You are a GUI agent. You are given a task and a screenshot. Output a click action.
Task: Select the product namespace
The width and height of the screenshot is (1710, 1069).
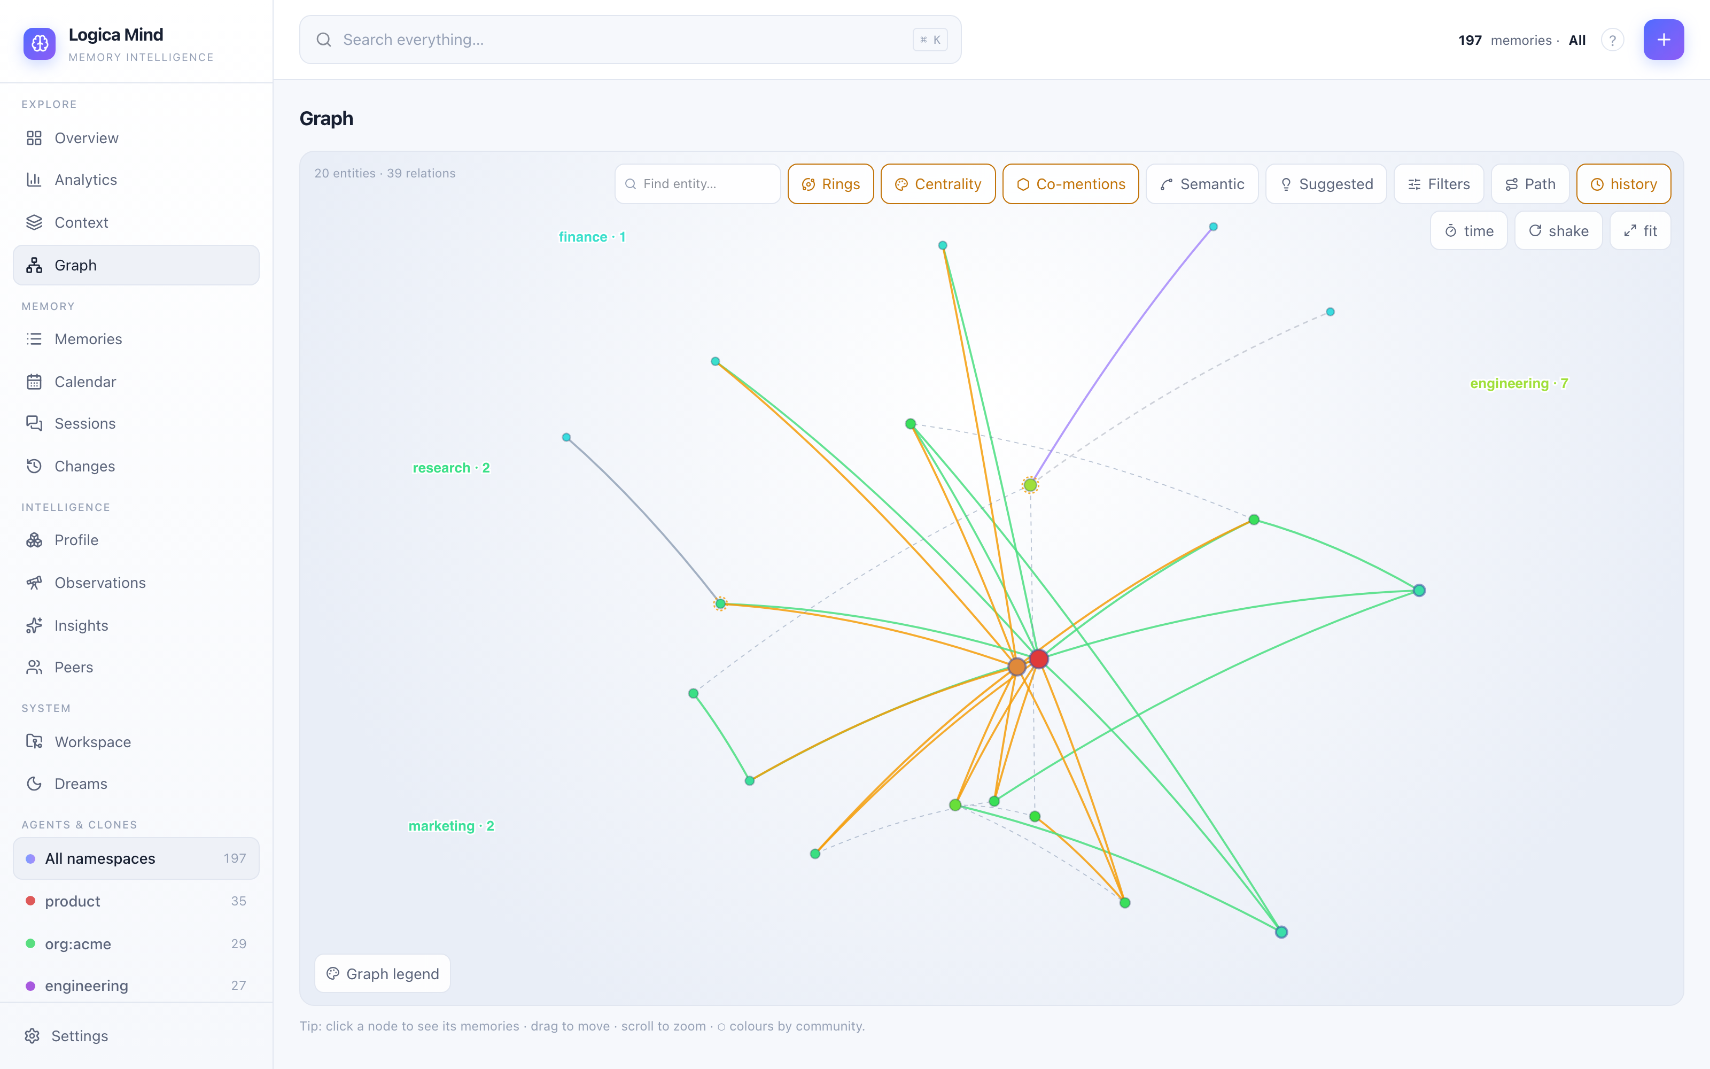pyautogui.click(x=136, y=901)
